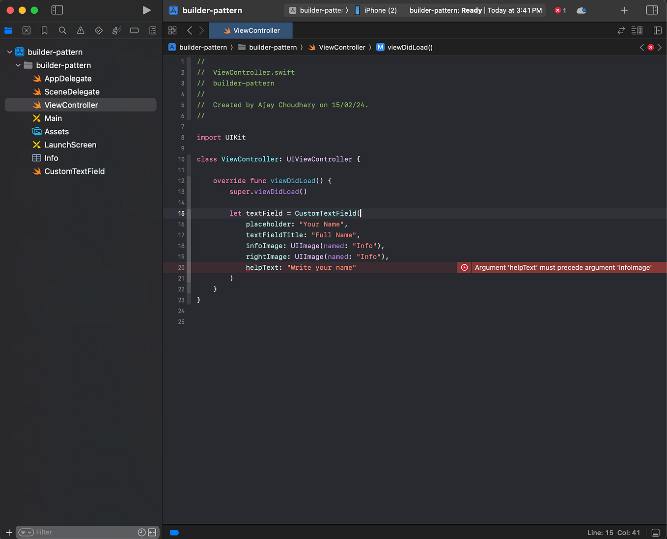Click the error indicator in jump bar
Screen dimensions: 667x539
[x=651, y=47]
